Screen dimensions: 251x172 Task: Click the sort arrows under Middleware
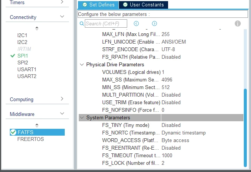[x=37, y=125]
